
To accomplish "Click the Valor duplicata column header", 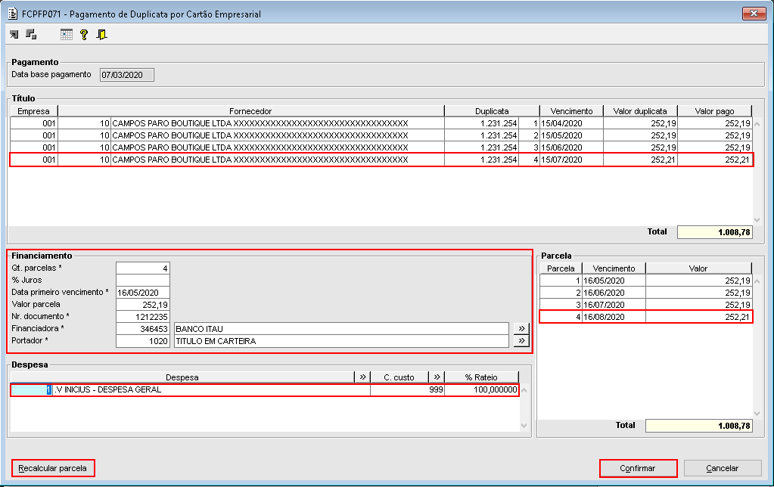I will click(640, 111).
